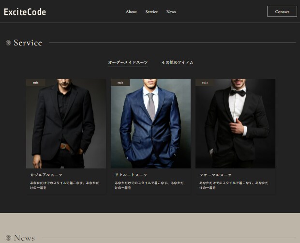Click description under リクルートスーツ
This screenshot has width=300, height=243.
point(149,186)
